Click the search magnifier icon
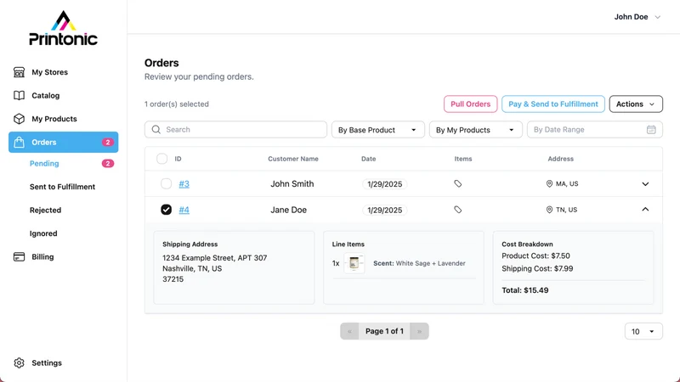680x382 pixels. coord(156,130)
